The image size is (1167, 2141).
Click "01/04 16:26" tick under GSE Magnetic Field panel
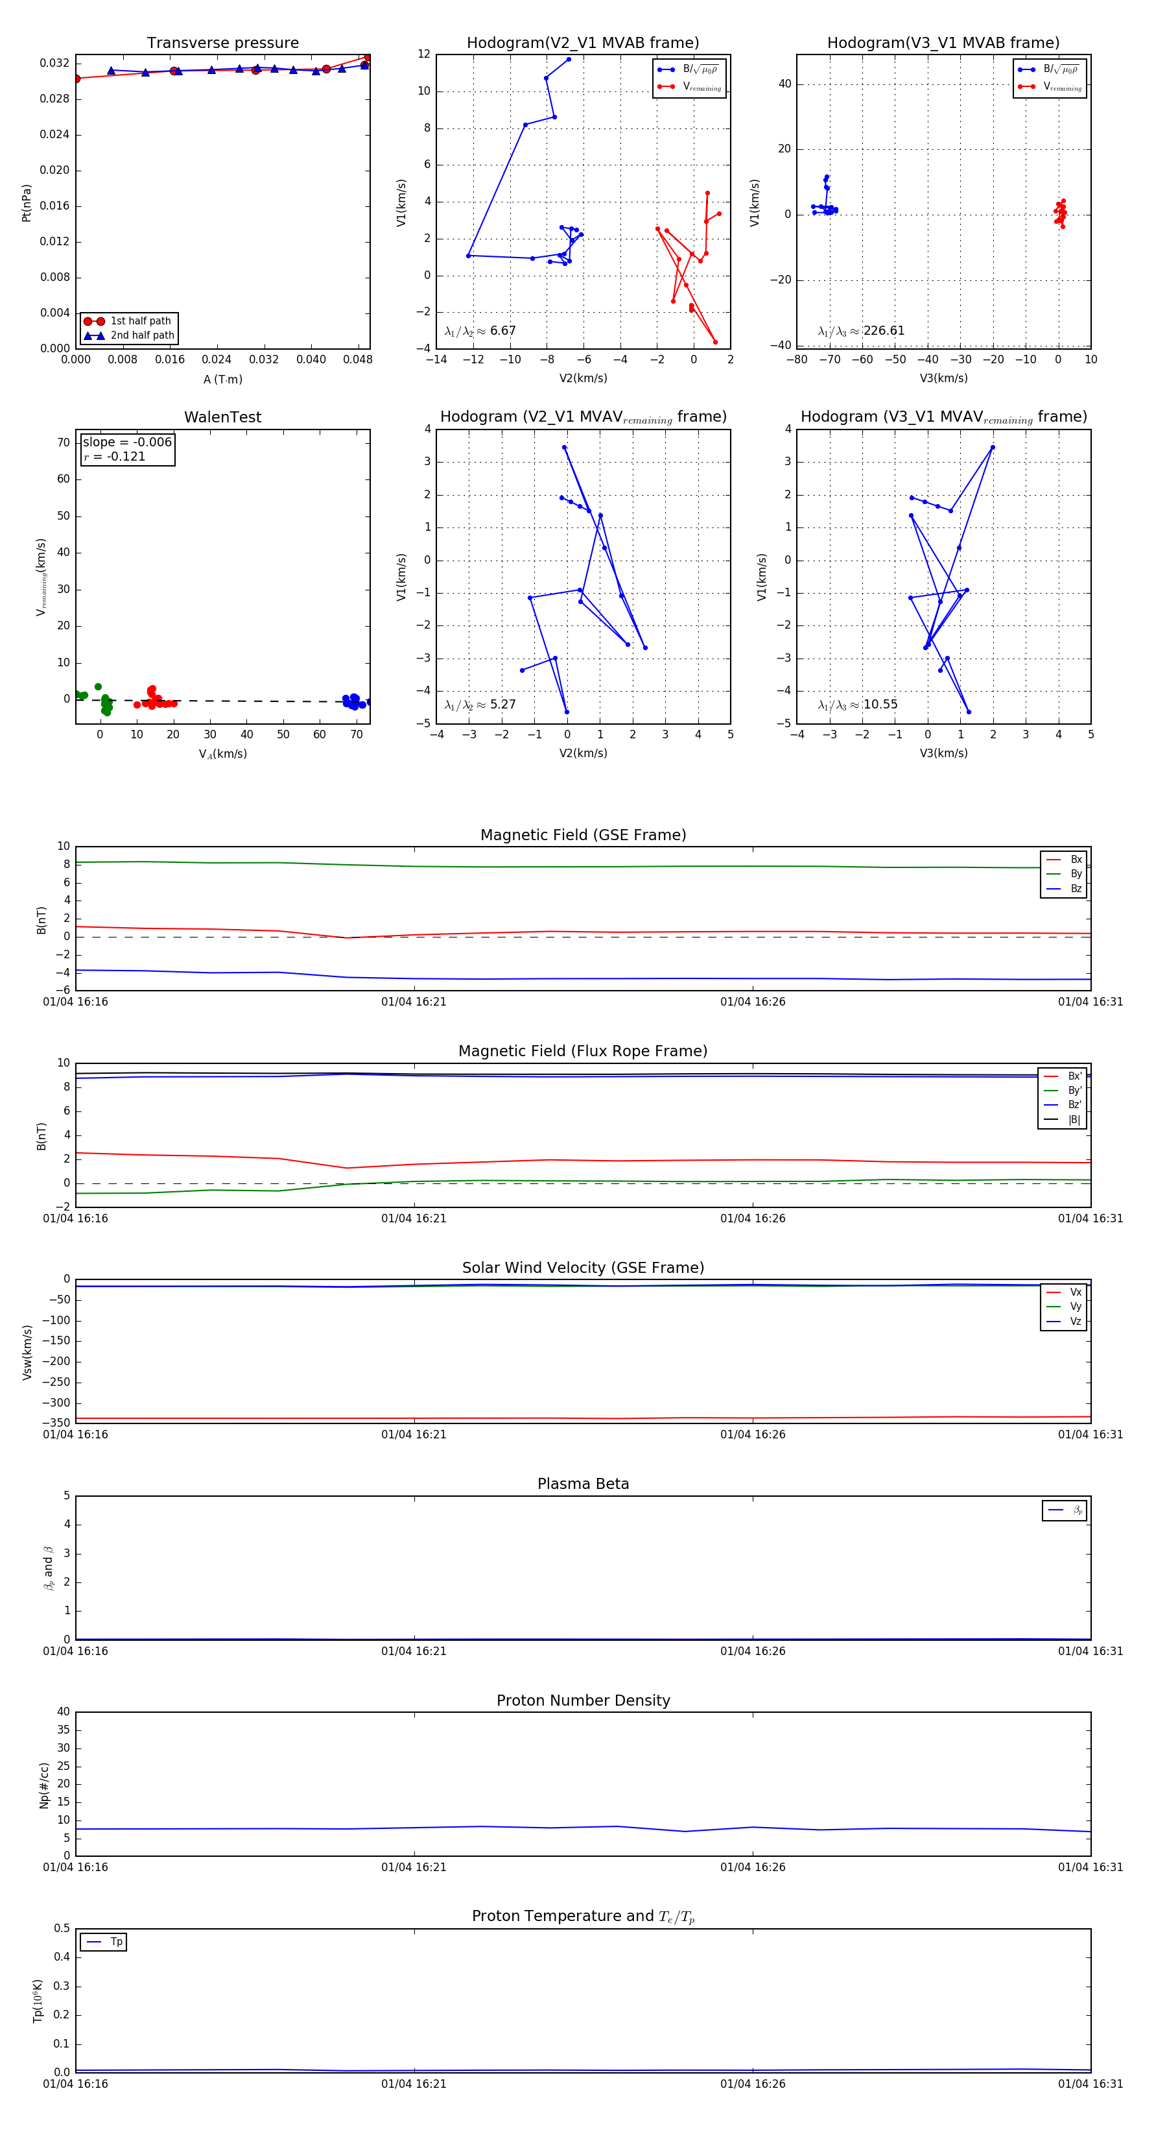[x=753, y=1002]
